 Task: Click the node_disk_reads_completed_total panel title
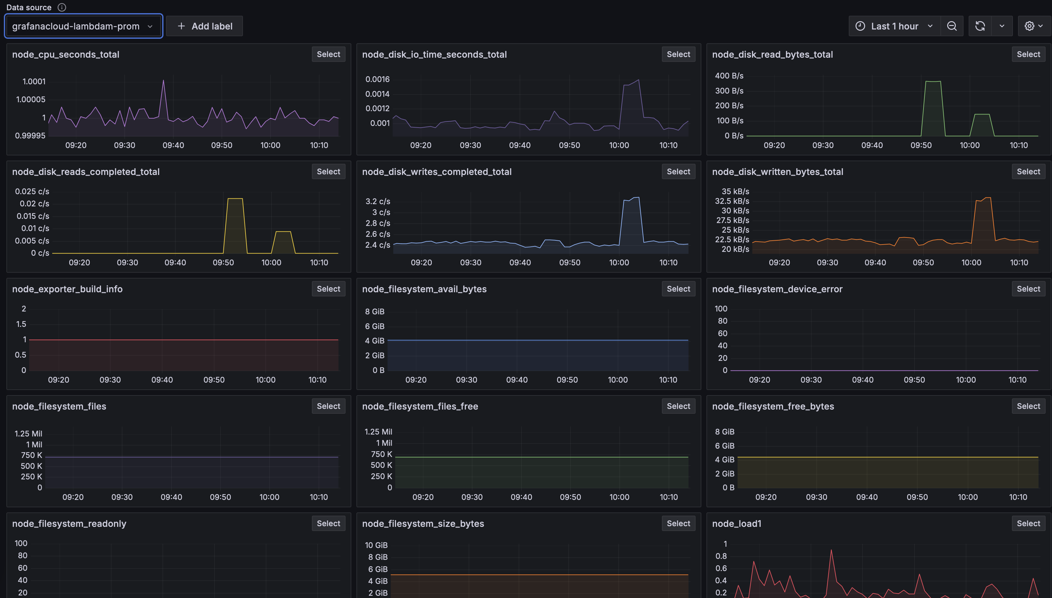[x=86, y=172]
